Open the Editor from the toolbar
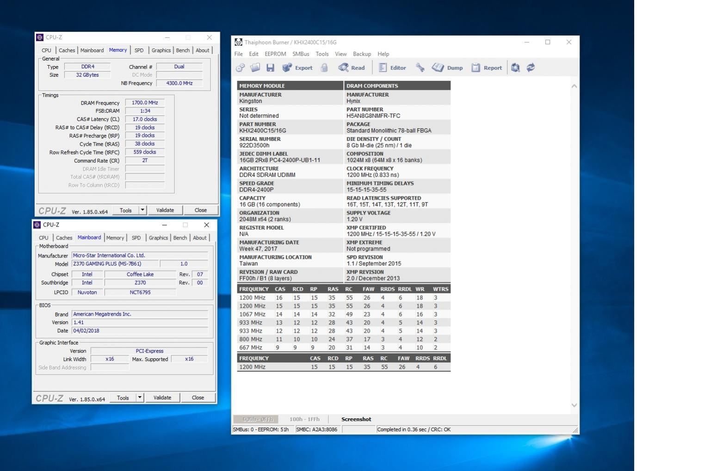Screen dimensions: 710x471 coord(392,68)
